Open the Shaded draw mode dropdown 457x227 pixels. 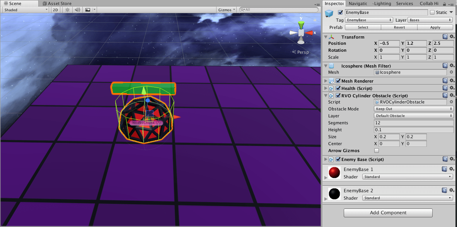click(26, 10)
